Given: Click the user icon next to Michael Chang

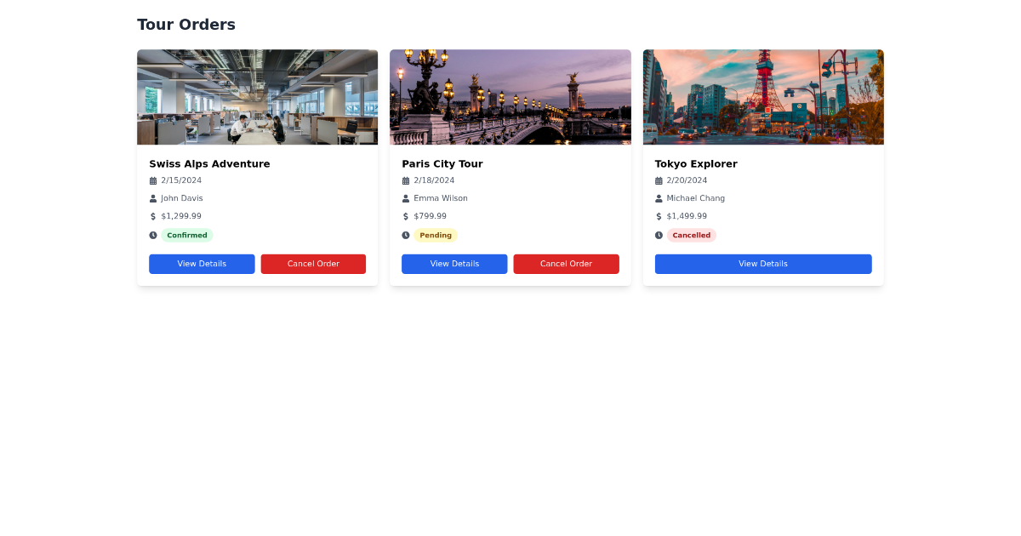Looking at the screenshot, I should (659, 197).
